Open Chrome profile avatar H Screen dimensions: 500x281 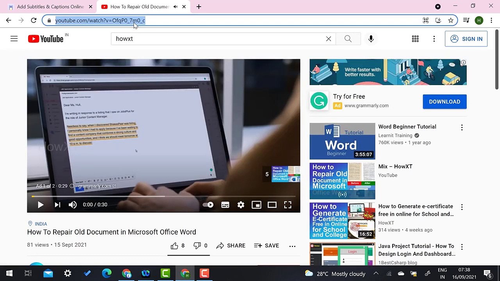pos(479,20)
